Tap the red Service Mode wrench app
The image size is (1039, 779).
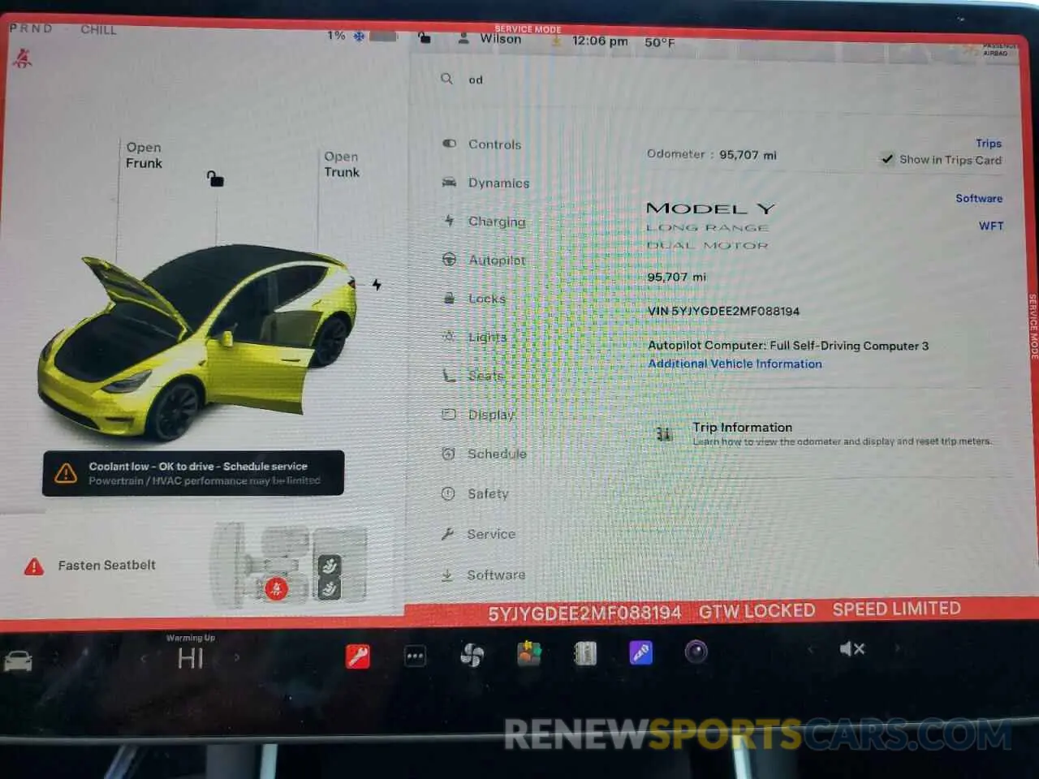pyautogui.click(x=358, y=656)
